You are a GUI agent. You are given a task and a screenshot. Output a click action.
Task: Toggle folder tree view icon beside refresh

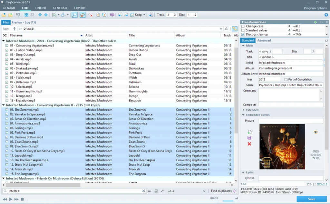pos(235,29)
